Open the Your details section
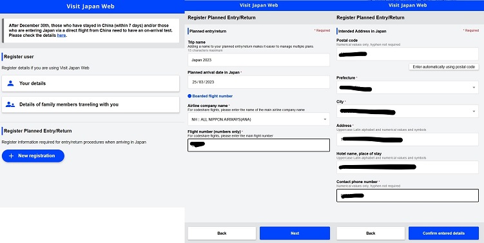Image resolution: width=484 pixels, height=243 pixels. click(x=90, y=83)
